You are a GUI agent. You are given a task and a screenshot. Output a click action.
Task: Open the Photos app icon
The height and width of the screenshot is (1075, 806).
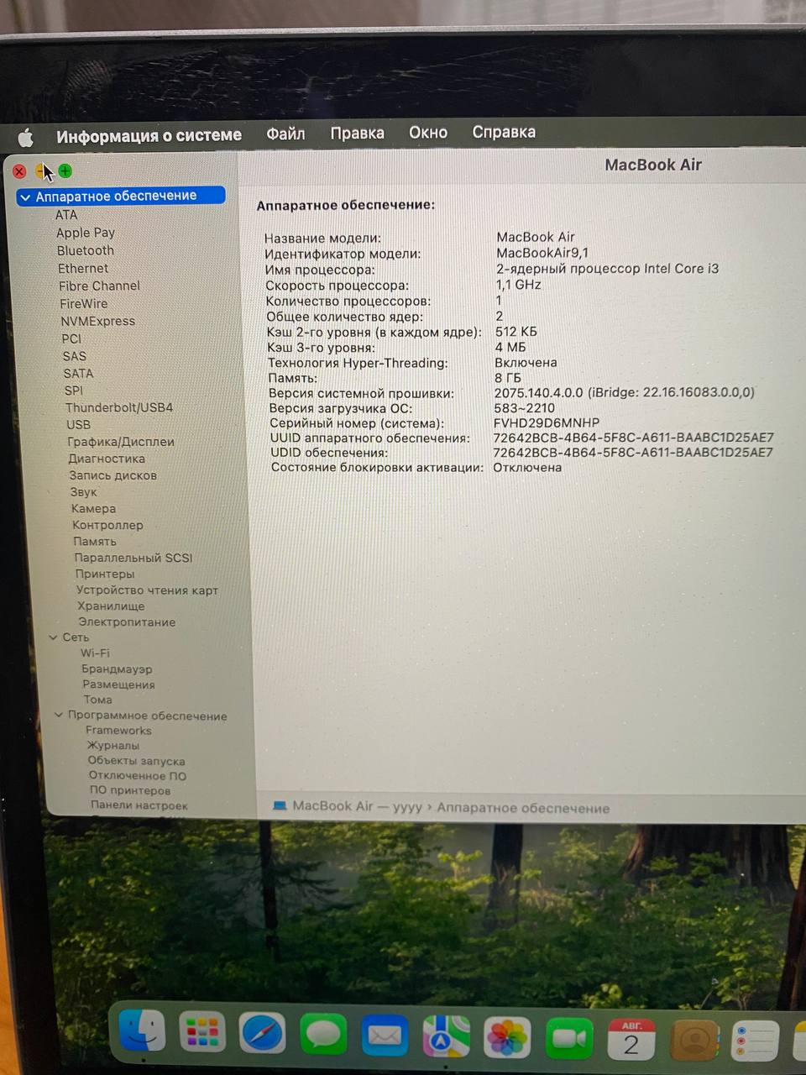(507, 1040)
